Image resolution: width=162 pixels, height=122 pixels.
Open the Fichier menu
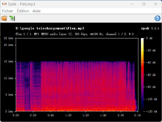tap(7, 11)
